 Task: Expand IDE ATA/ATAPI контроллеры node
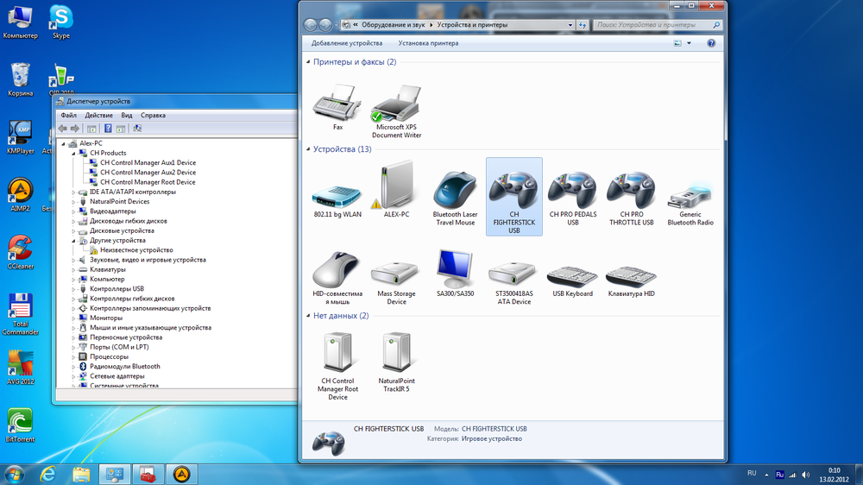coord(73,192)
